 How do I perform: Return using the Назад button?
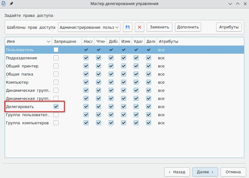click(177, 172)
